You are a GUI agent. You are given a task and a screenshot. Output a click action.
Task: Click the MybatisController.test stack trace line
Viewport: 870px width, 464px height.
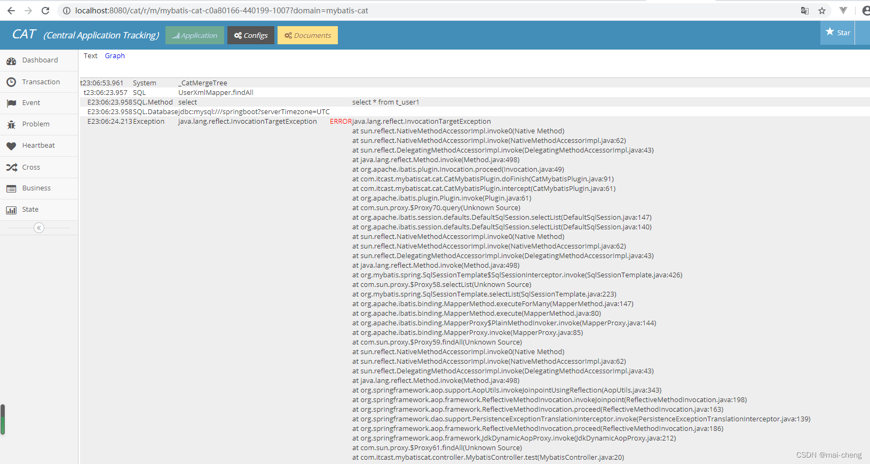point(488,457)
